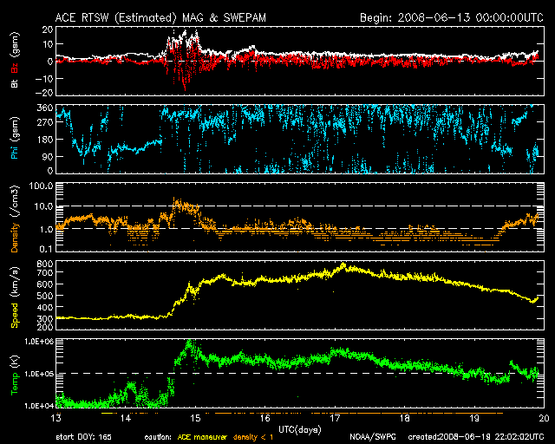Click the '500' tick on the Speed axis
555x444 pixels.
pyautogui.click(x=45, y=296)
